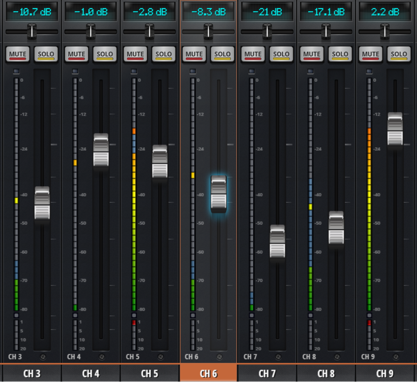Mute channel CH 3
417x382 pixels.
[18, 54]
